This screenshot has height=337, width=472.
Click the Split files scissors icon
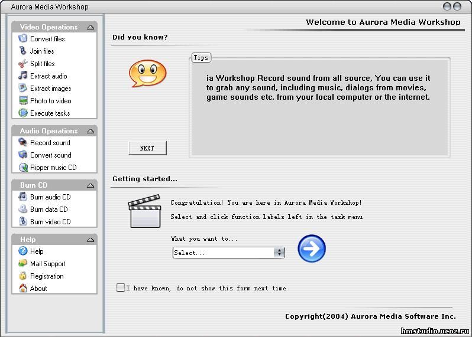click(x=23, y=63)
